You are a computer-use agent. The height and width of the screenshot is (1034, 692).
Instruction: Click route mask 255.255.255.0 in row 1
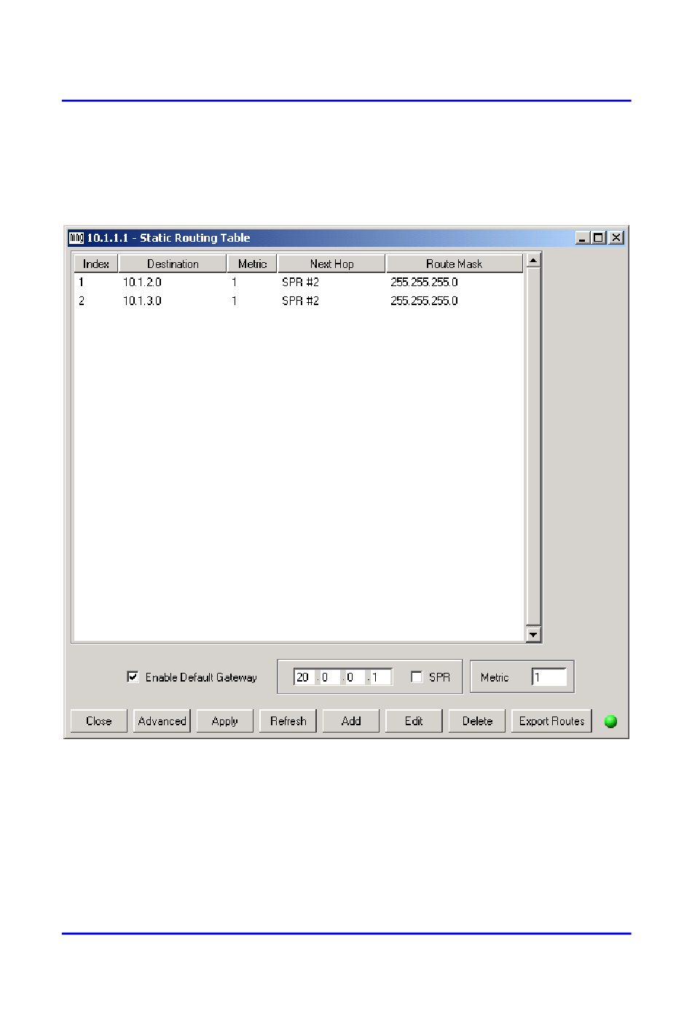pos(424,282)
